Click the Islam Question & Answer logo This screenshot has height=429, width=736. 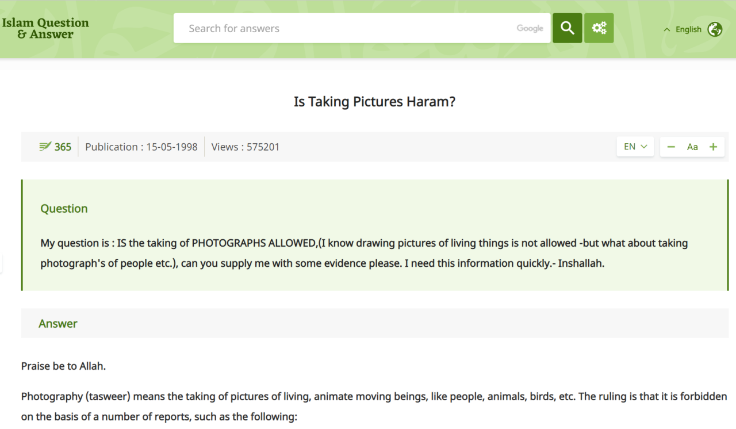point(45,28)
